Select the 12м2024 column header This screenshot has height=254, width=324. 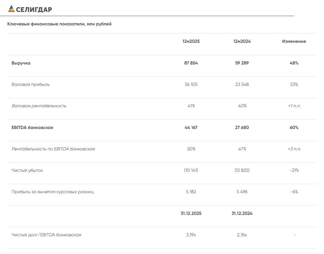point(242,41)
